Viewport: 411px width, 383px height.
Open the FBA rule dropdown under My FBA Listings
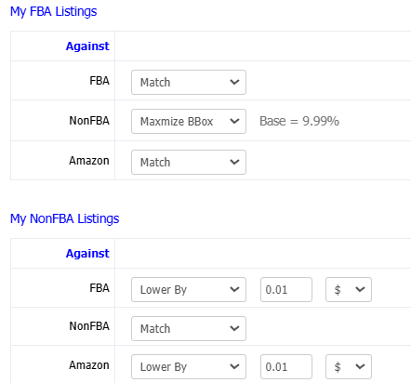[x=189, y=82]
